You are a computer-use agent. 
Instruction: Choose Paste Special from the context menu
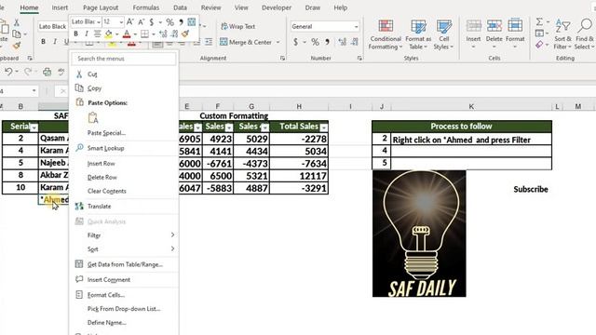(x=124, y=133)
